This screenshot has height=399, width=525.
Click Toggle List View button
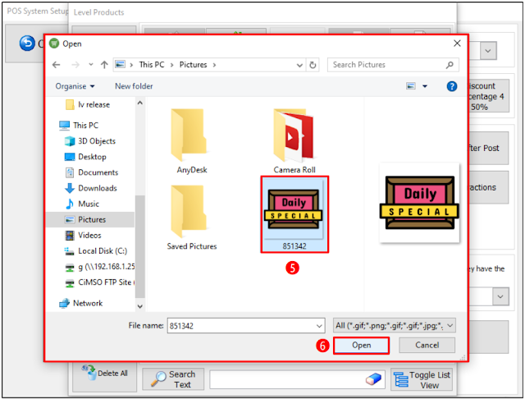tap(422, 379)
